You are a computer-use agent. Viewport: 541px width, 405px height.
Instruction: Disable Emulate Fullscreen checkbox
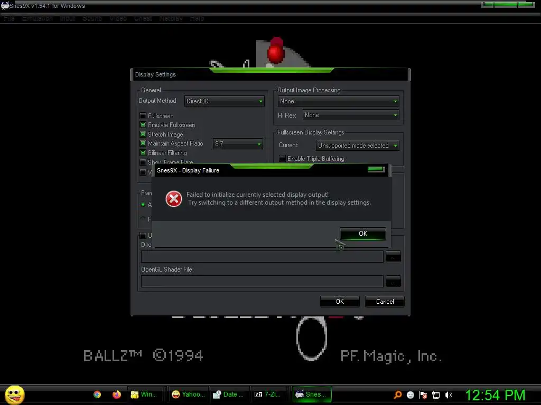point(143,124)
